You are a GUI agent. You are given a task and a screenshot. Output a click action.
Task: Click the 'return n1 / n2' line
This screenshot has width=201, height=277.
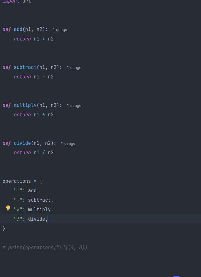34,153
